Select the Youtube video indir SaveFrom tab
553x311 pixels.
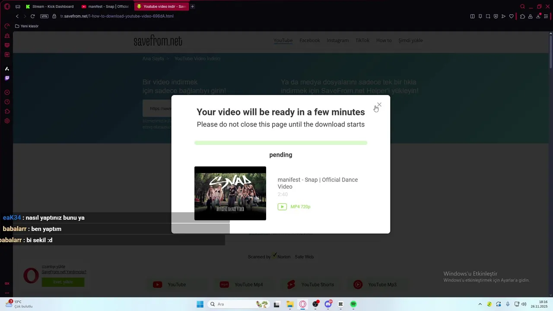pyautogui.click(x=161, y=6)
